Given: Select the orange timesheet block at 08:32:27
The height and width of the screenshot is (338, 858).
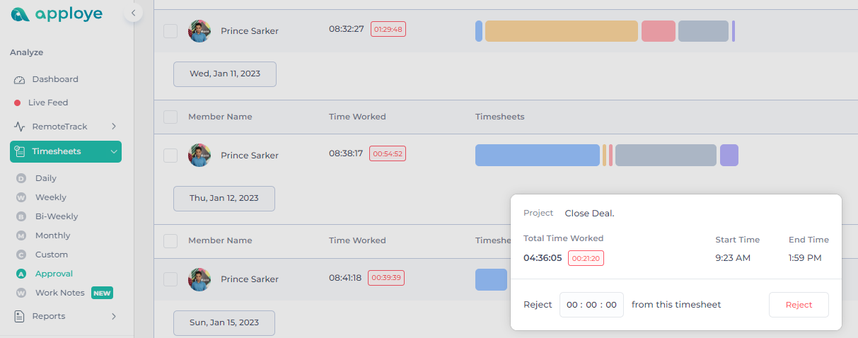Looking at the screenshot, I should pos(562,31).
